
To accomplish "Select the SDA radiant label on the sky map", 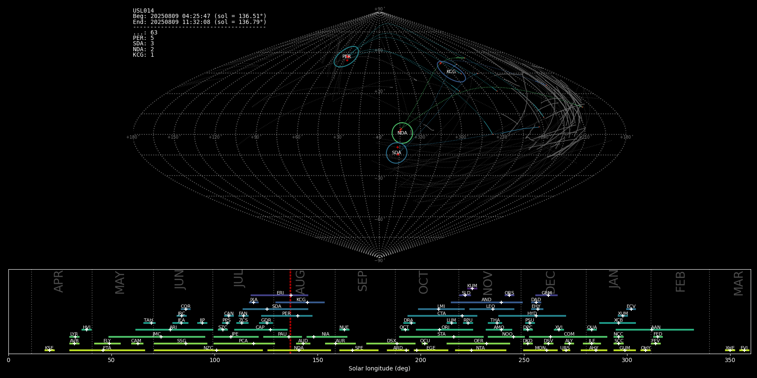I will click(x=397, y=153).
